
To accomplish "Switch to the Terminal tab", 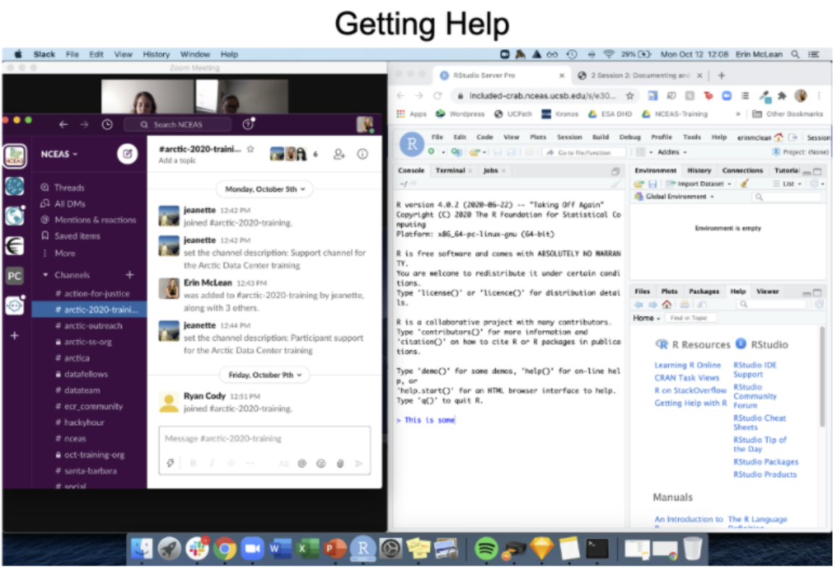I will click(x=450, y=171).
